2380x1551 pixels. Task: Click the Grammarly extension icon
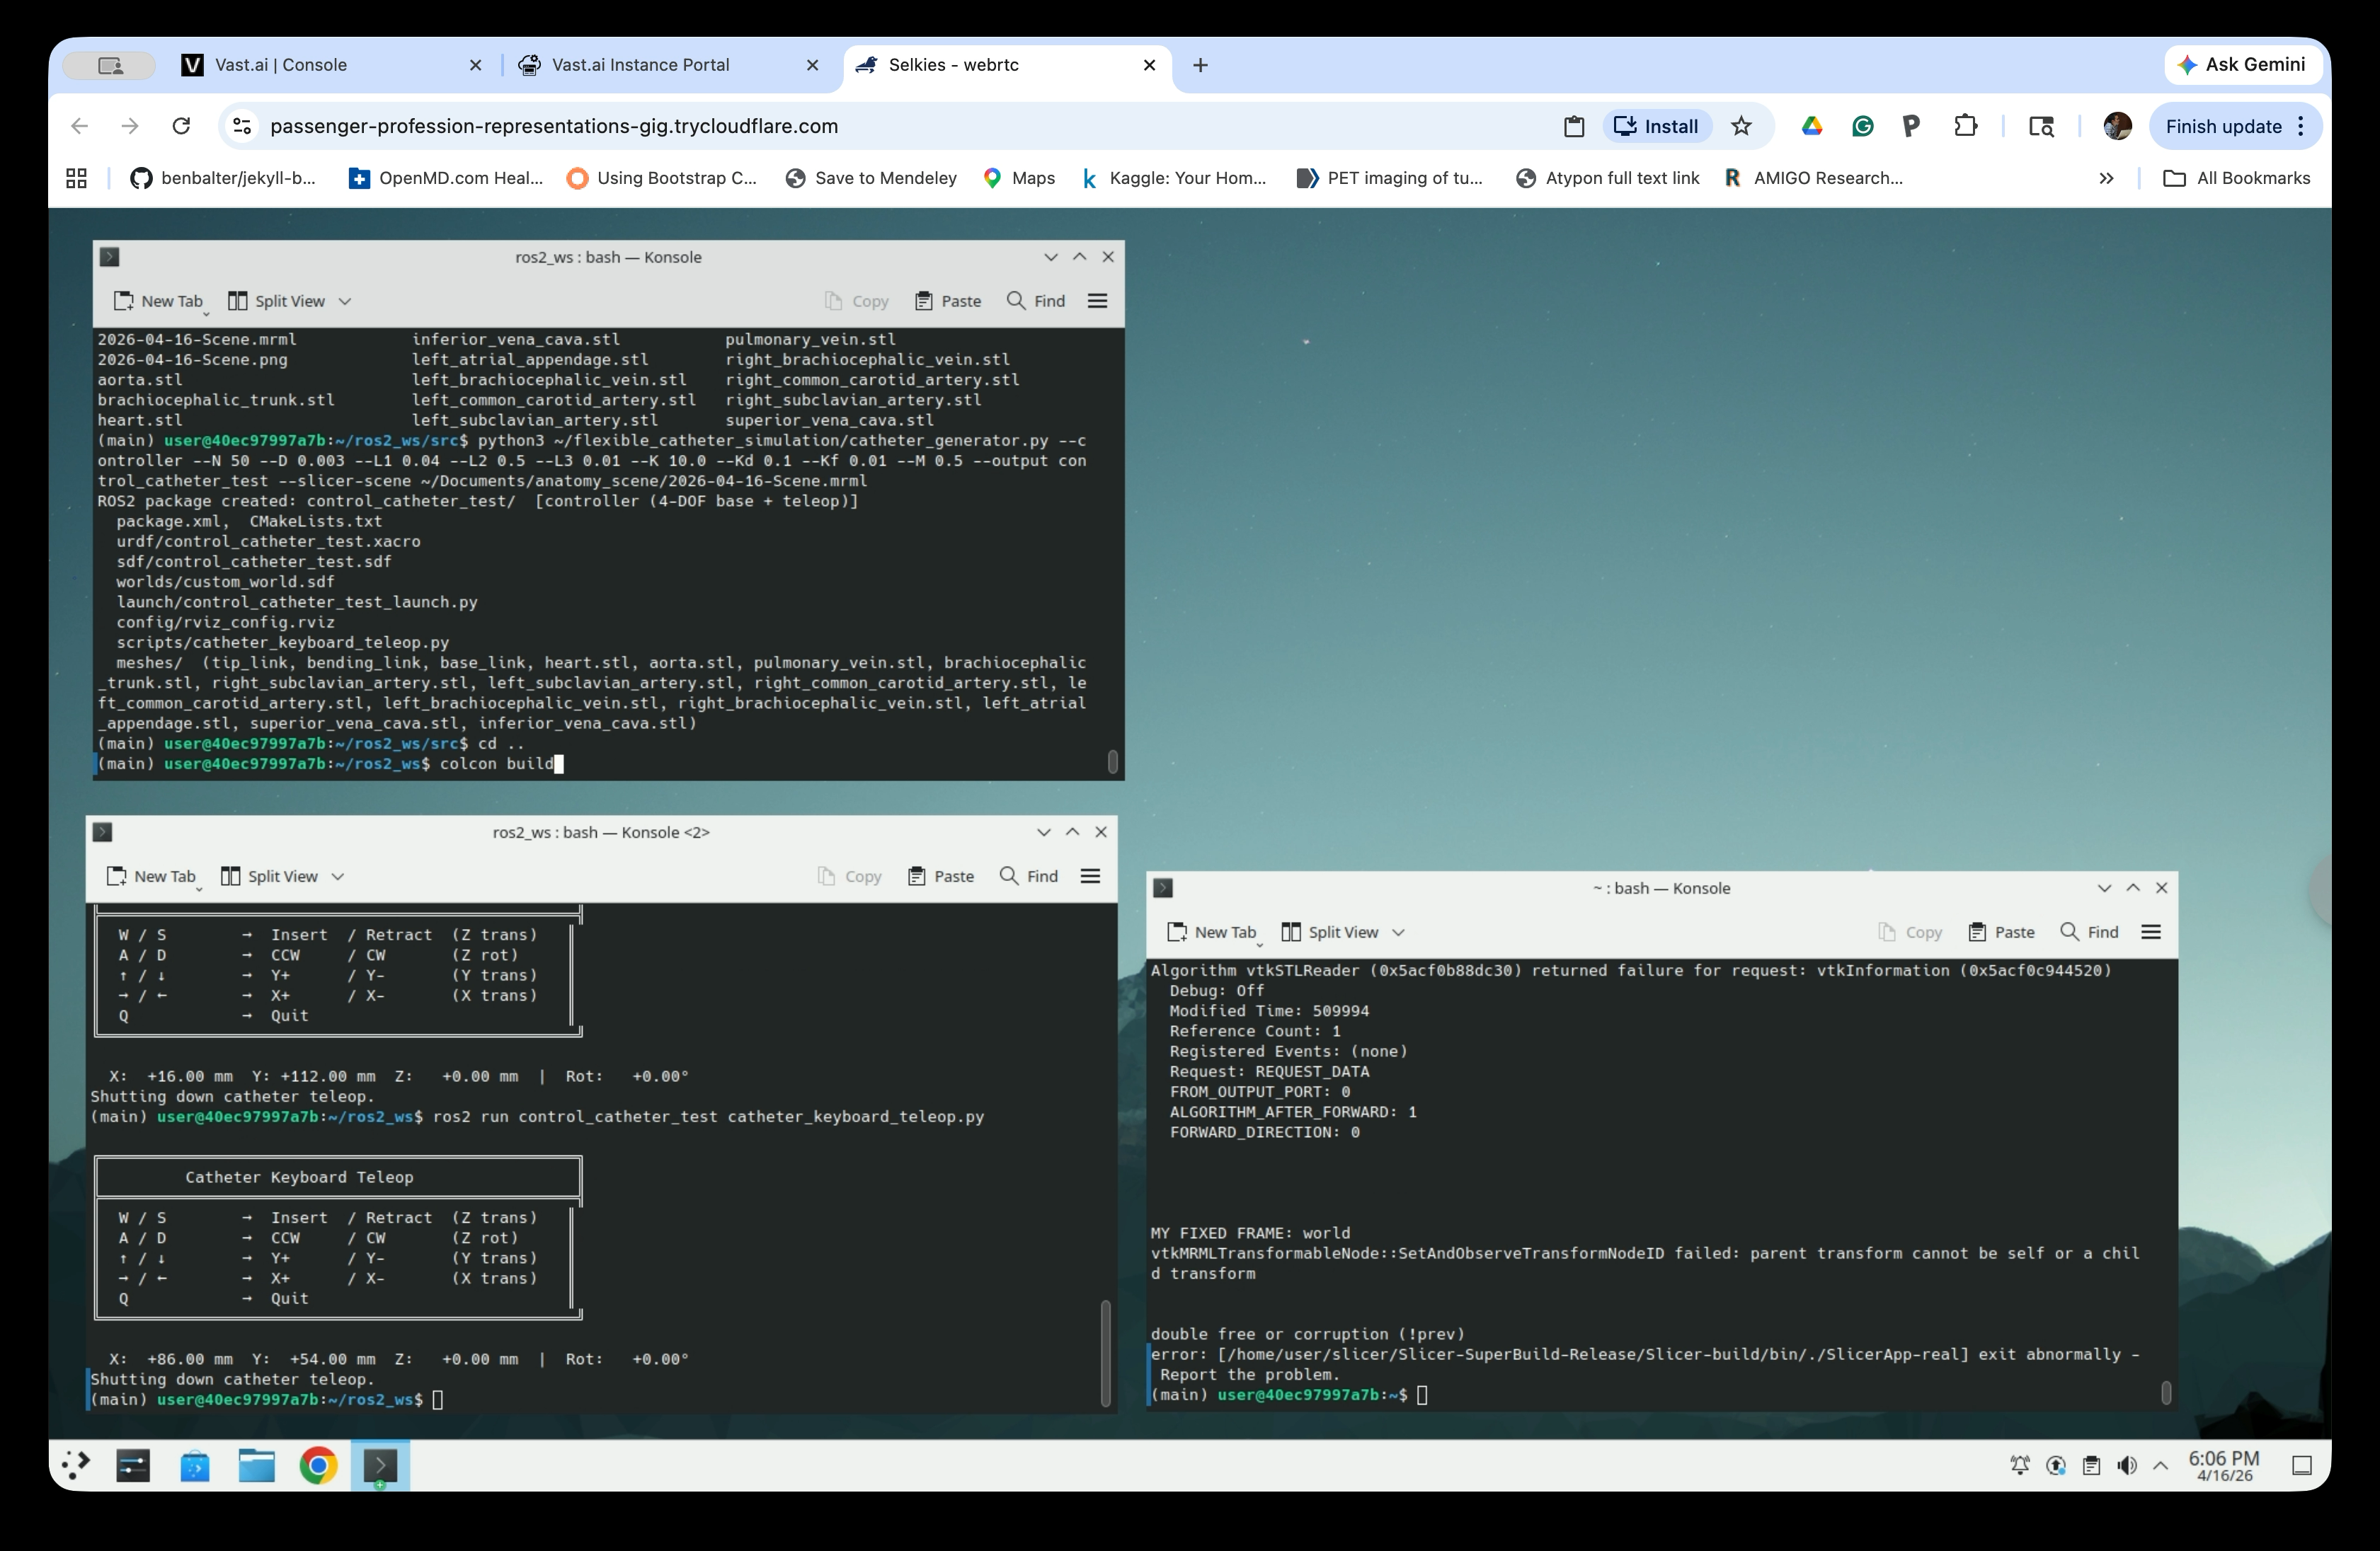(1861, 126)
